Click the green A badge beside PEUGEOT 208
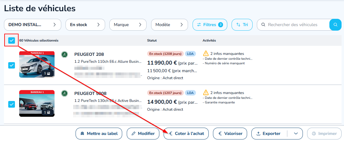344x141 pixels. tap(64, 55)
